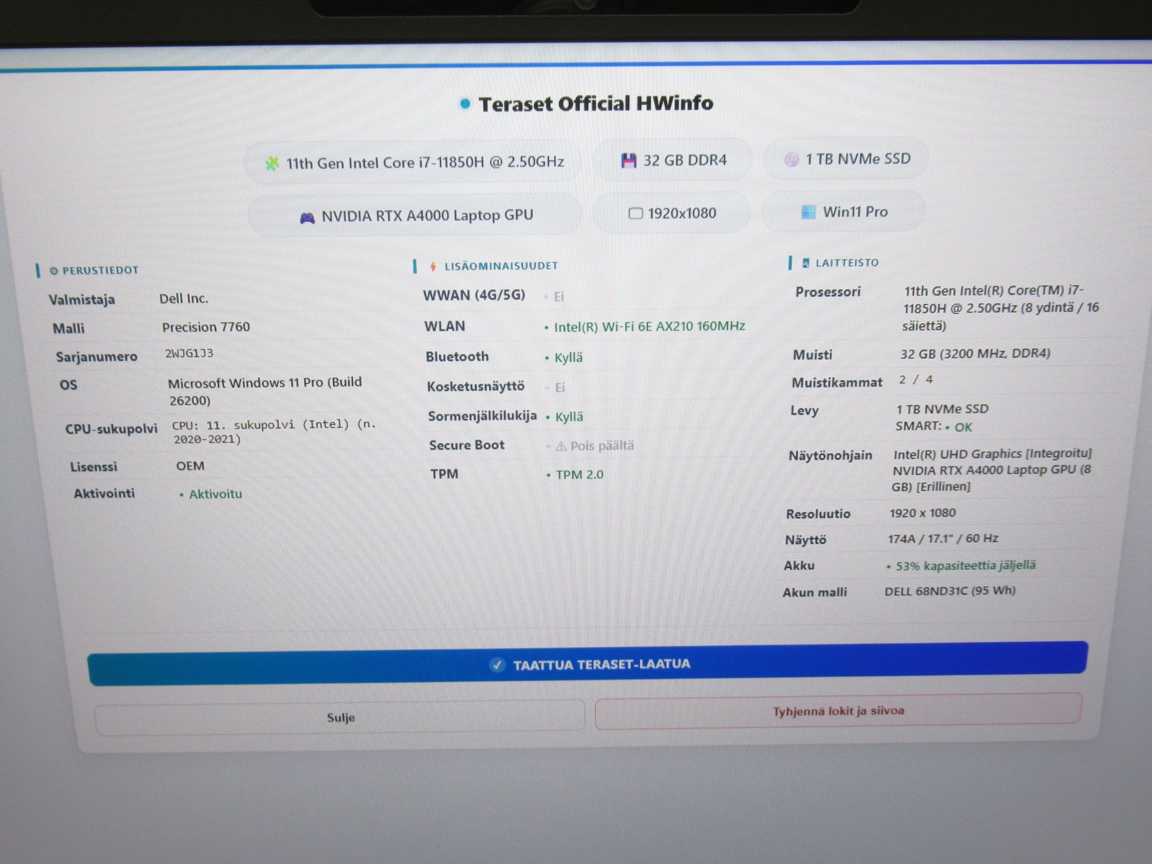
Task: Click the DELL 68ND31C (95 Wh) value
Action: coord(950,591)
